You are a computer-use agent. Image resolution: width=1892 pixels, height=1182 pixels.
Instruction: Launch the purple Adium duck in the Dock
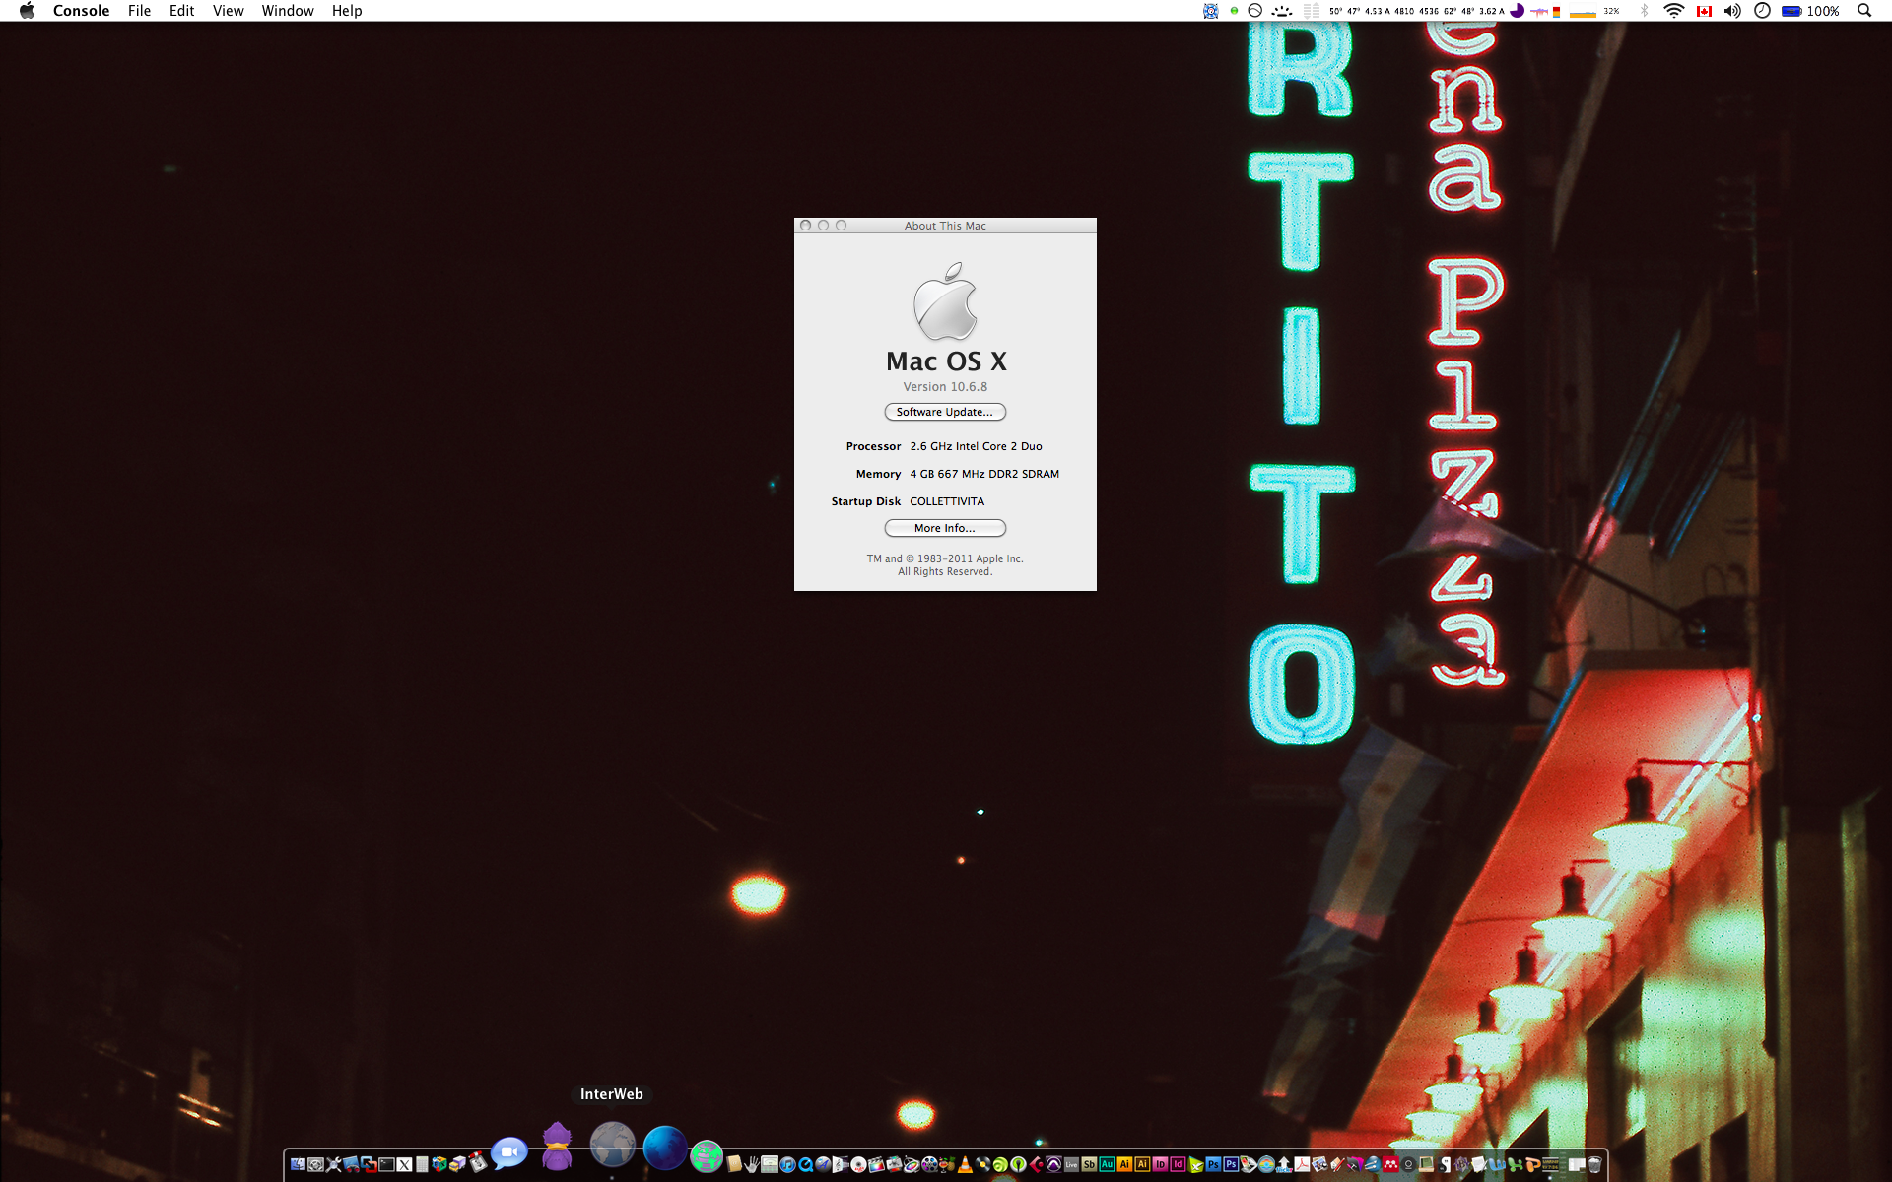(557, 1148)
